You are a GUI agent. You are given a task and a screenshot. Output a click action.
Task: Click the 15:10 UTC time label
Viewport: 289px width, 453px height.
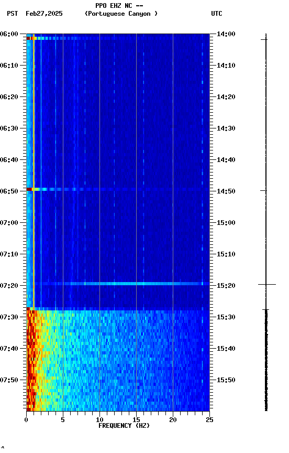point(226,254)
